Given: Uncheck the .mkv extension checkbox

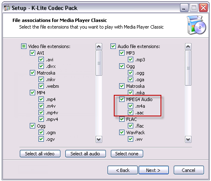Looking at the screenshot, I should (41, 80).
